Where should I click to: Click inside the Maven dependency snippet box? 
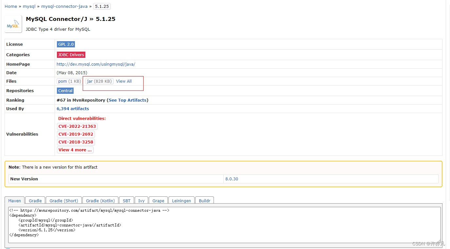click(224, 225)
